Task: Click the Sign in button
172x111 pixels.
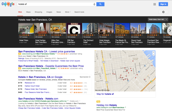Action: point(163,4)
